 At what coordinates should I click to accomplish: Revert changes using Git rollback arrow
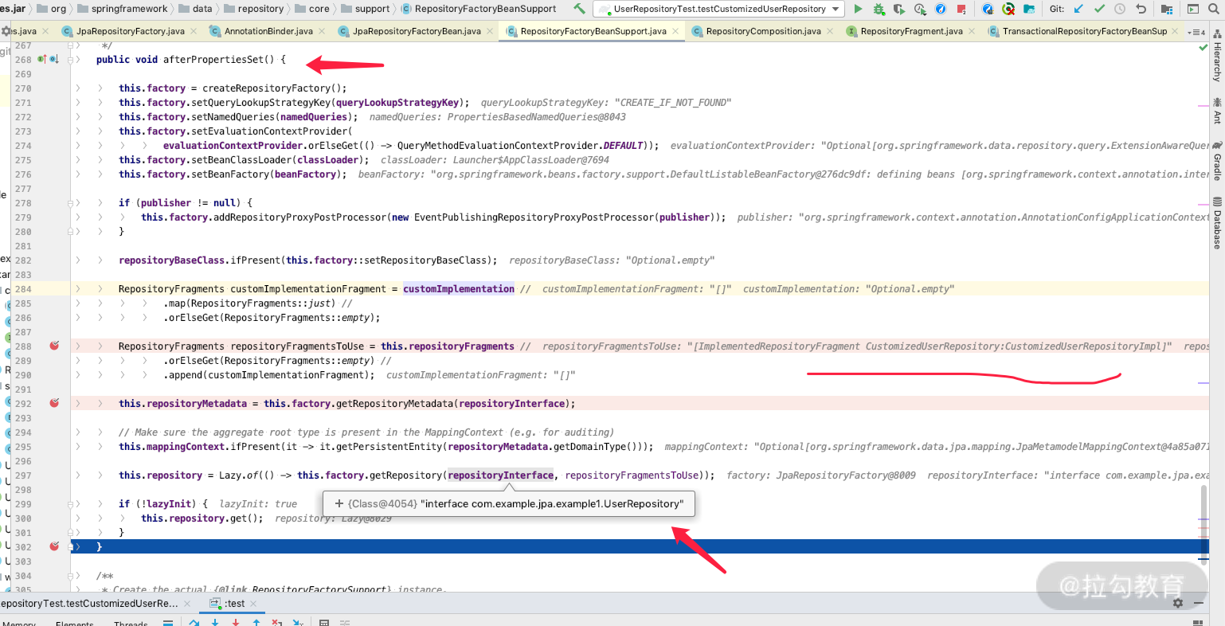click(1141, 9)
